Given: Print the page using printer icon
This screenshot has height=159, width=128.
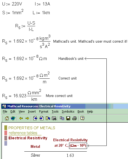Looking at the screenshot, I should (x=75, y=118).
